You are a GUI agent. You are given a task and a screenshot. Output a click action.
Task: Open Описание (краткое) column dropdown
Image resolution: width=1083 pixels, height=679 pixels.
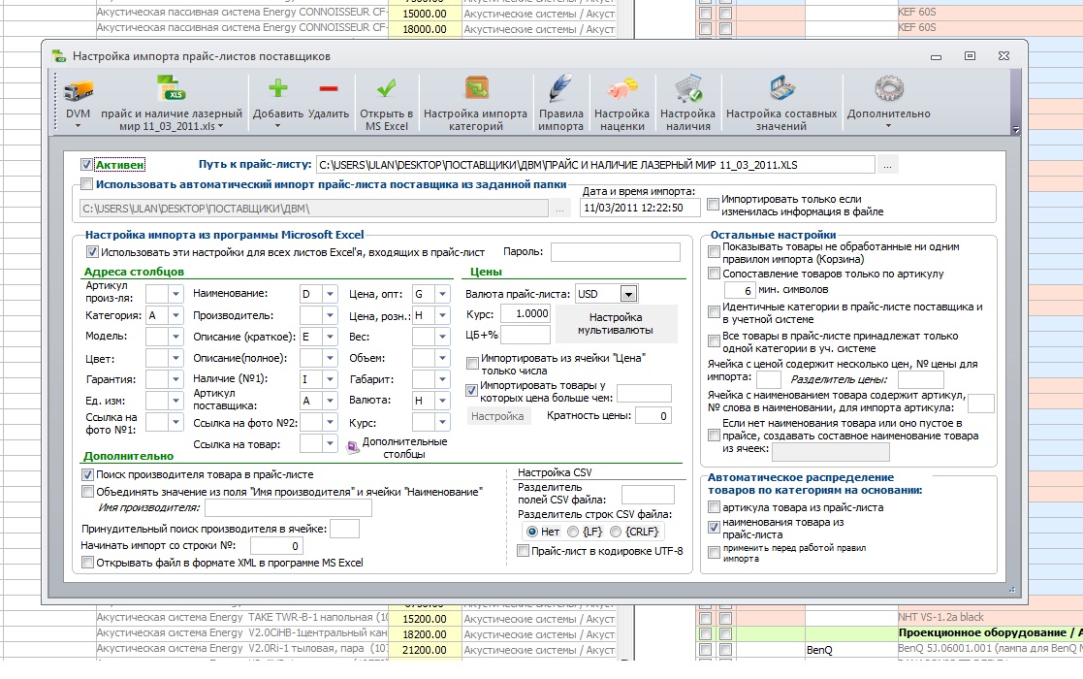[330, 338]
